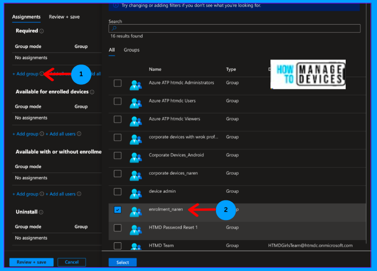
Task: Check corporate devices with wrok prof checkbox
Action: click(118, 137)
